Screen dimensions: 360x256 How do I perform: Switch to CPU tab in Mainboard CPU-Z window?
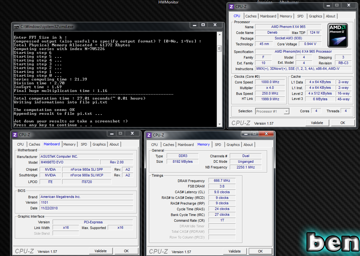pyautogui.click(x=20, y=144)
